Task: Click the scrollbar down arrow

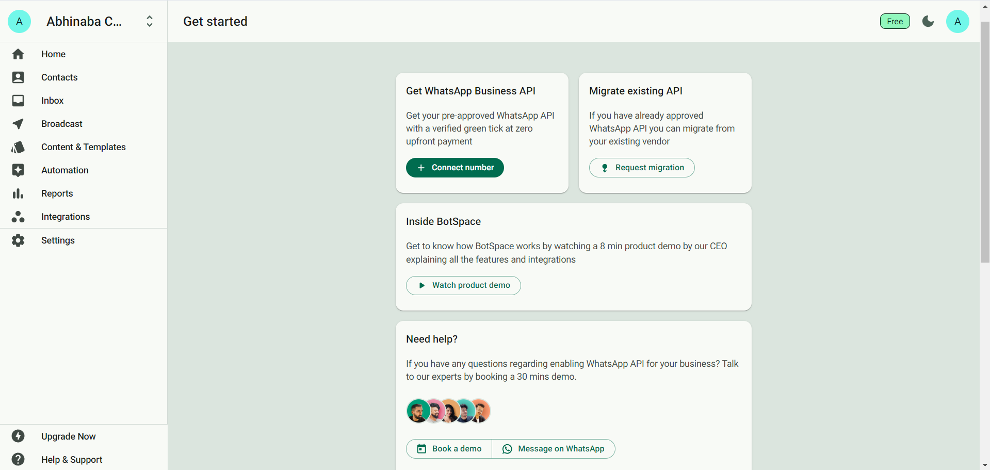Action: click(985, 465)
